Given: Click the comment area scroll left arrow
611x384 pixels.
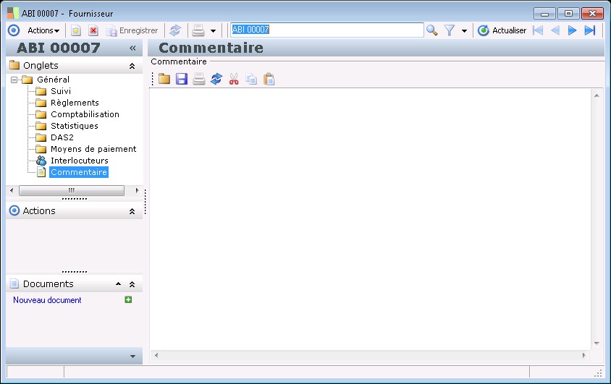Looking at the screenshot, I should (x=156, y=355).
